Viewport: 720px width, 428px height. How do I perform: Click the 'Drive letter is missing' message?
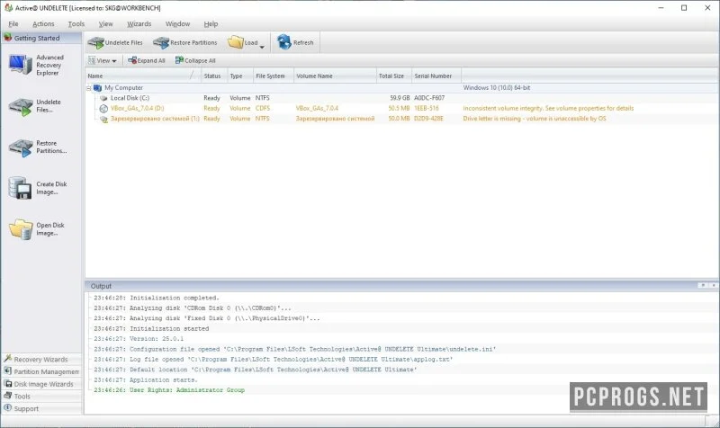pyautogui.click(x=535, y=119)
